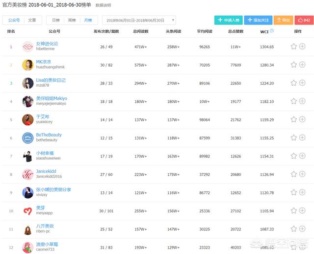Click the WCI value 1304.65
The width and height of the screenshot is (314, 254).
267,47
